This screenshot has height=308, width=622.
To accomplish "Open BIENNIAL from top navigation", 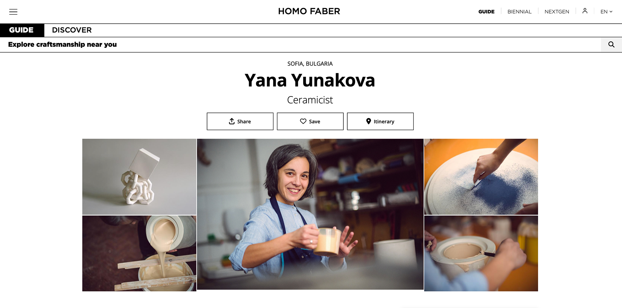I will [x=519, y=12].
